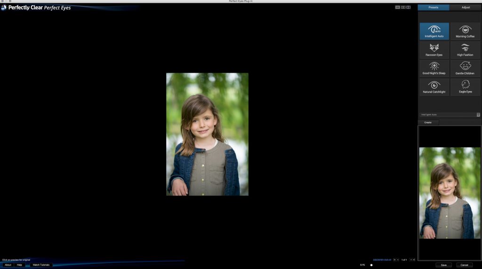Screen dimensions: 482x269
Task: Apply the Eagle Eyes preset
Action: click(465, 87)
